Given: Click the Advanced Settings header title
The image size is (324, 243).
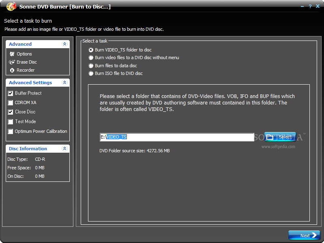Looking at the screenshot, I should coord(30,83).
